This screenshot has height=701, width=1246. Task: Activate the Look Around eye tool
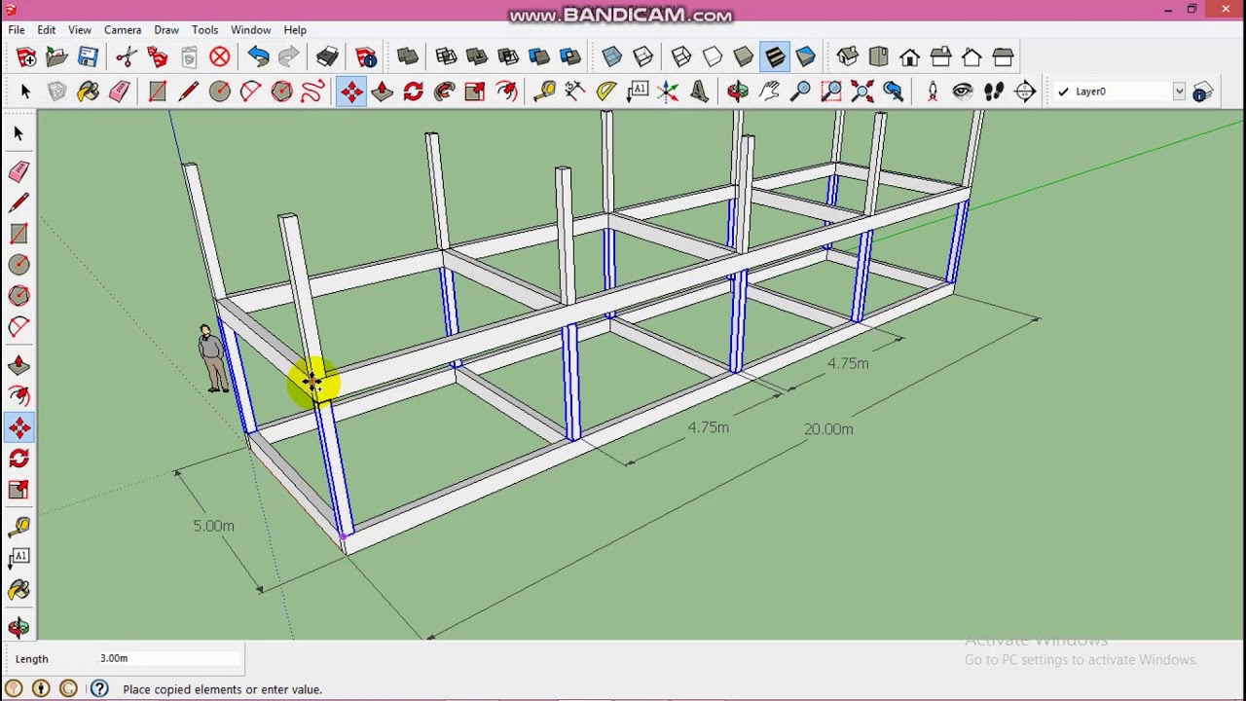click(x=963, y=92)
